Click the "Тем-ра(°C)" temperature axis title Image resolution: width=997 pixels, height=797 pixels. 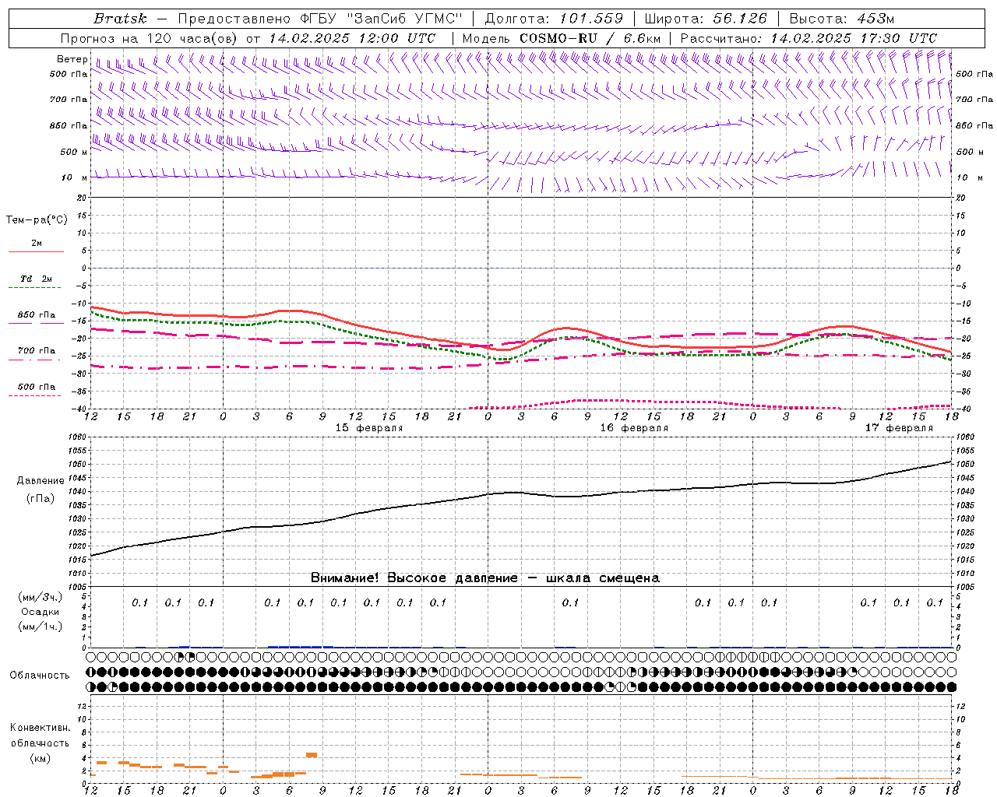[x=37, y=220]
